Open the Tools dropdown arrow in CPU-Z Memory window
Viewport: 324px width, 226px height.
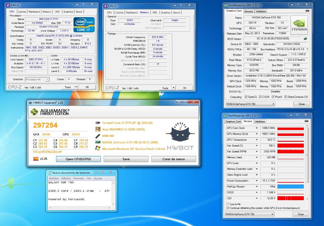tap(174, 88)
